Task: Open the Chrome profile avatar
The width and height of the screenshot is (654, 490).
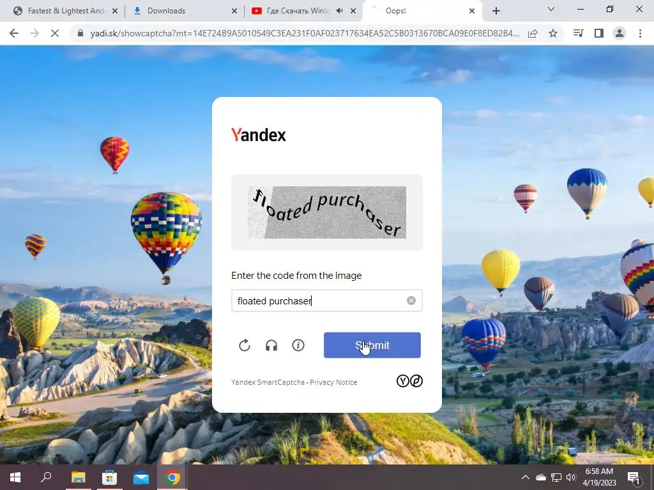Action: click(620, 33)
